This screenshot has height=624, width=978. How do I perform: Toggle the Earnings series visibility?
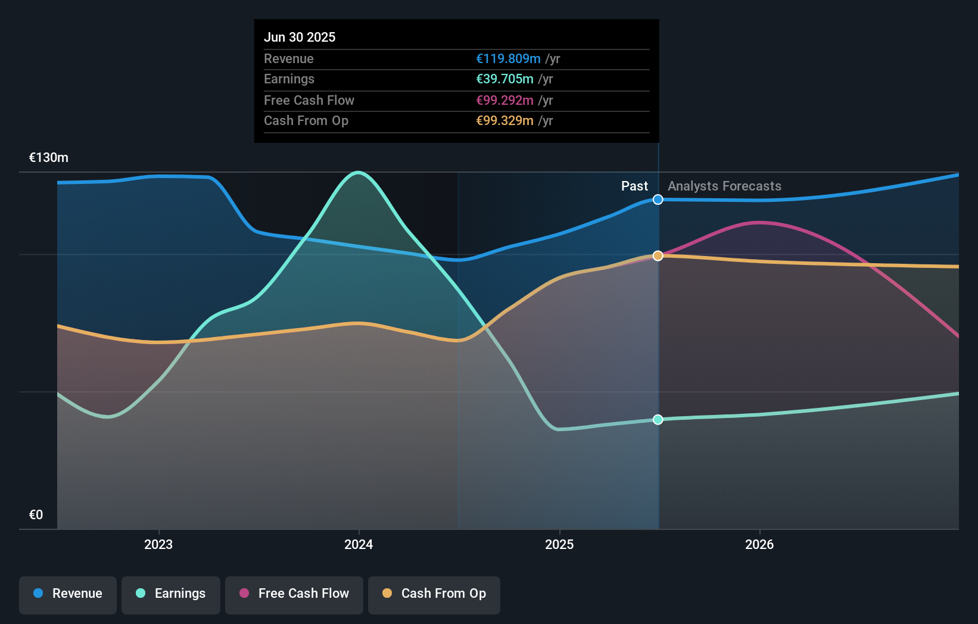tap(171, 594)
